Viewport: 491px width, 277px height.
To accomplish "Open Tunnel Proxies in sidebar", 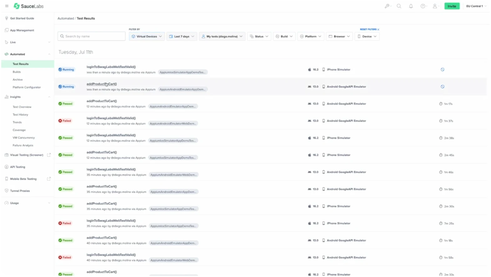I will [20, 191].
